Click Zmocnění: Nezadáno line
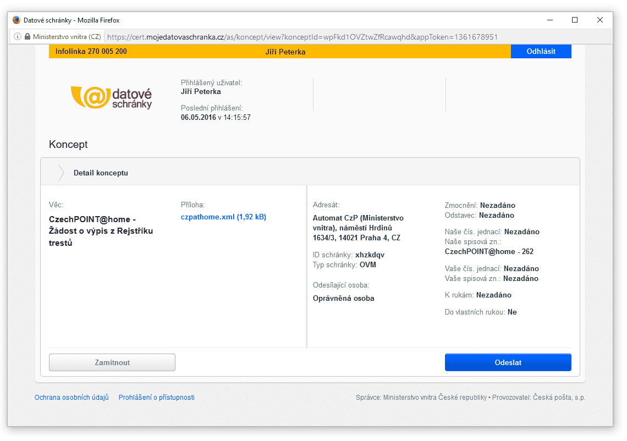The width and height of the screenshot is (627, 441). coord(480,206)
